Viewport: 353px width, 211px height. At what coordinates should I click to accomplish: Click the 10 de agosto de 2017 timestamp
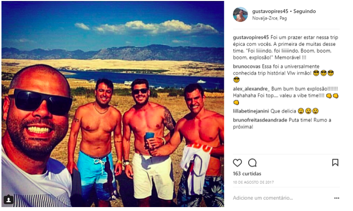coord(253,182)
